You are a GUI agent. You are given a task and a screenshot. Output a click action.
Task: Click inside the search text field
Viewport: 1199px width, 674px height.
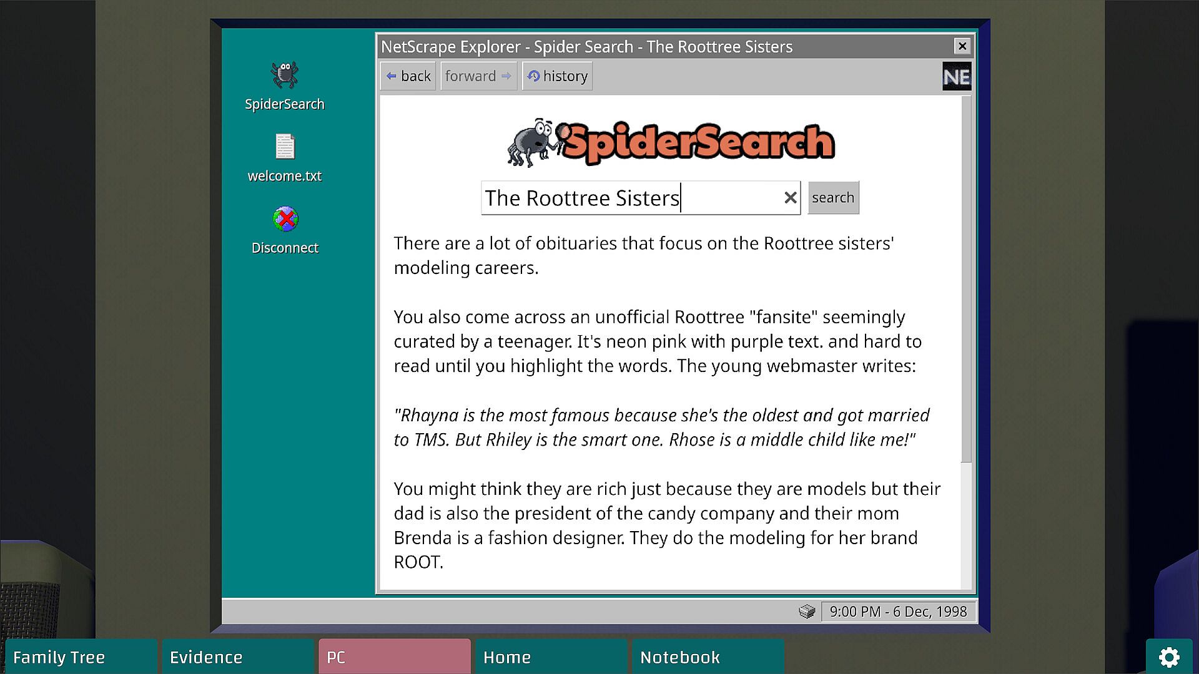coord(631,198)
